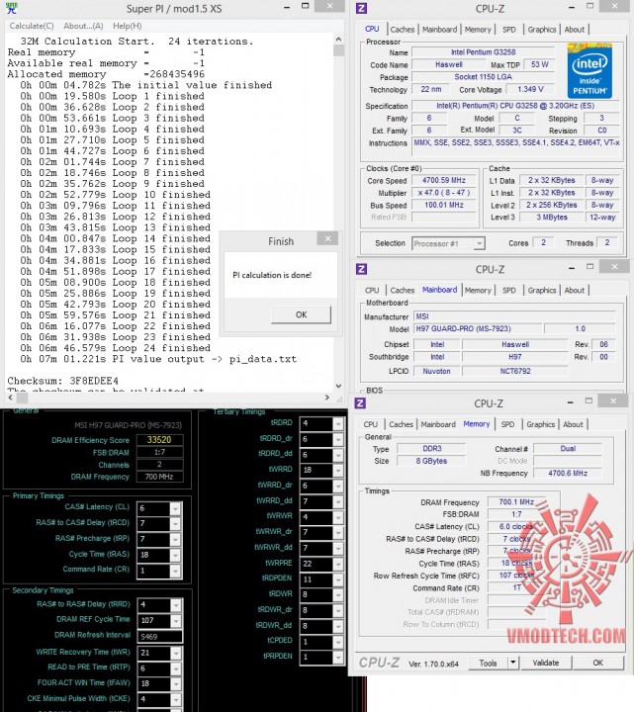Click the DRAM Frequency 700.1 MHz value
634x712 pixels.
516,501
